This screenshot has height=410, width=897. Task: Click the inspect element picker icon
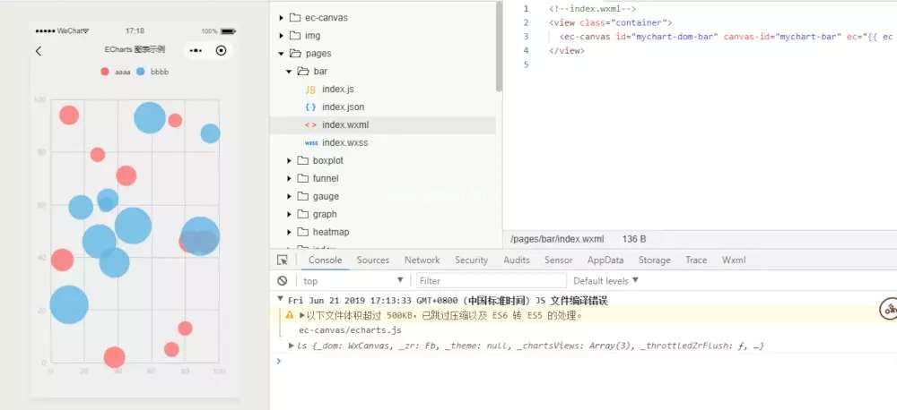(283, 261)
